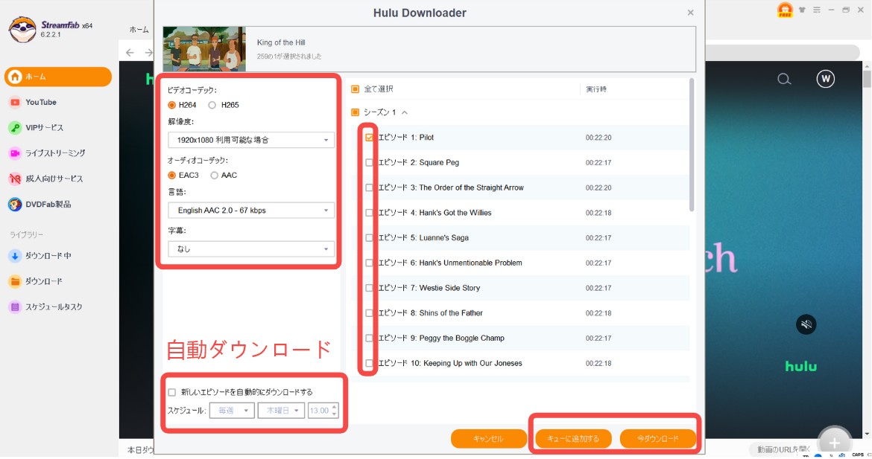Check エピソード 9: Peggy the Boggle Champ
Screen dimensions: 872x459
pos(369,338)
